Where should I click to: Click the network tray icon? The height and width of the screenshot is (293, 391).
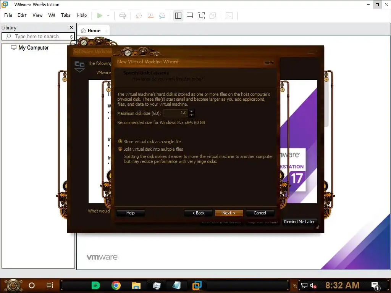point(304,285)
